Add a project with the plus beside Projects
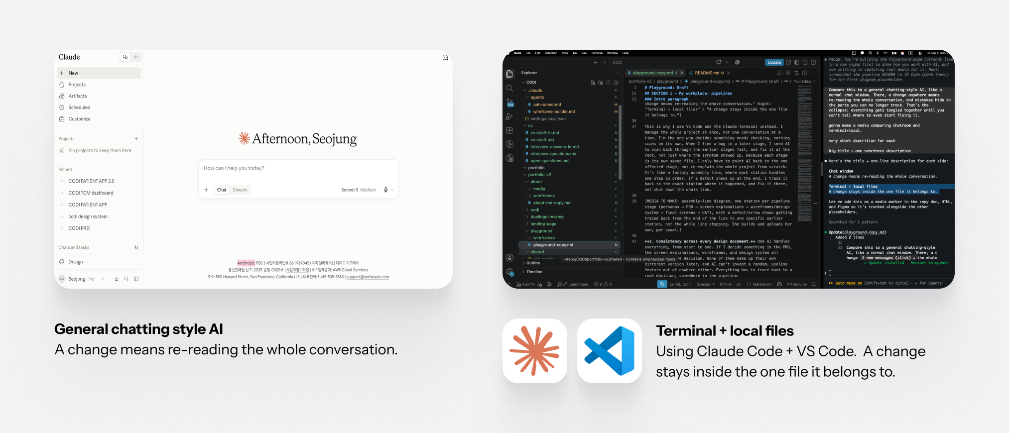Viewport: 1009px width, 433px height. (x=136, y=139)
